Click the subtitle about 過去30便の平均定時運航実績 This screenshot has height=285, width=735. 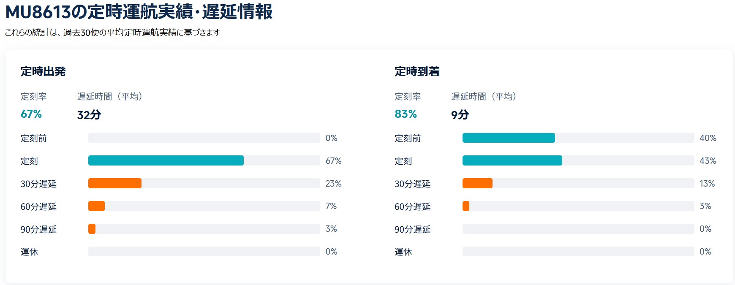(x=113, y=33)
